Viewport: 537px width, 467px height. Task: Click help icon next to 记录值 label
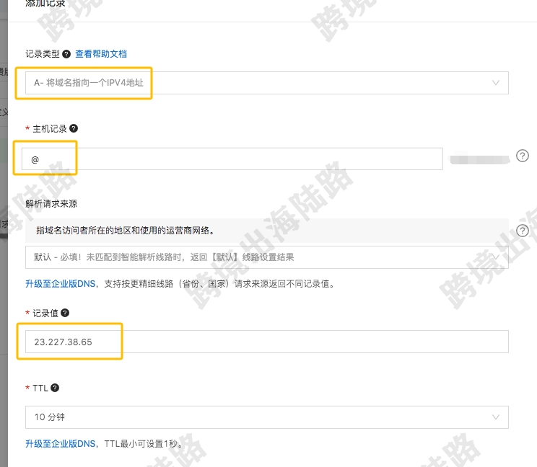pyautogui.click(x=65, y=313)
